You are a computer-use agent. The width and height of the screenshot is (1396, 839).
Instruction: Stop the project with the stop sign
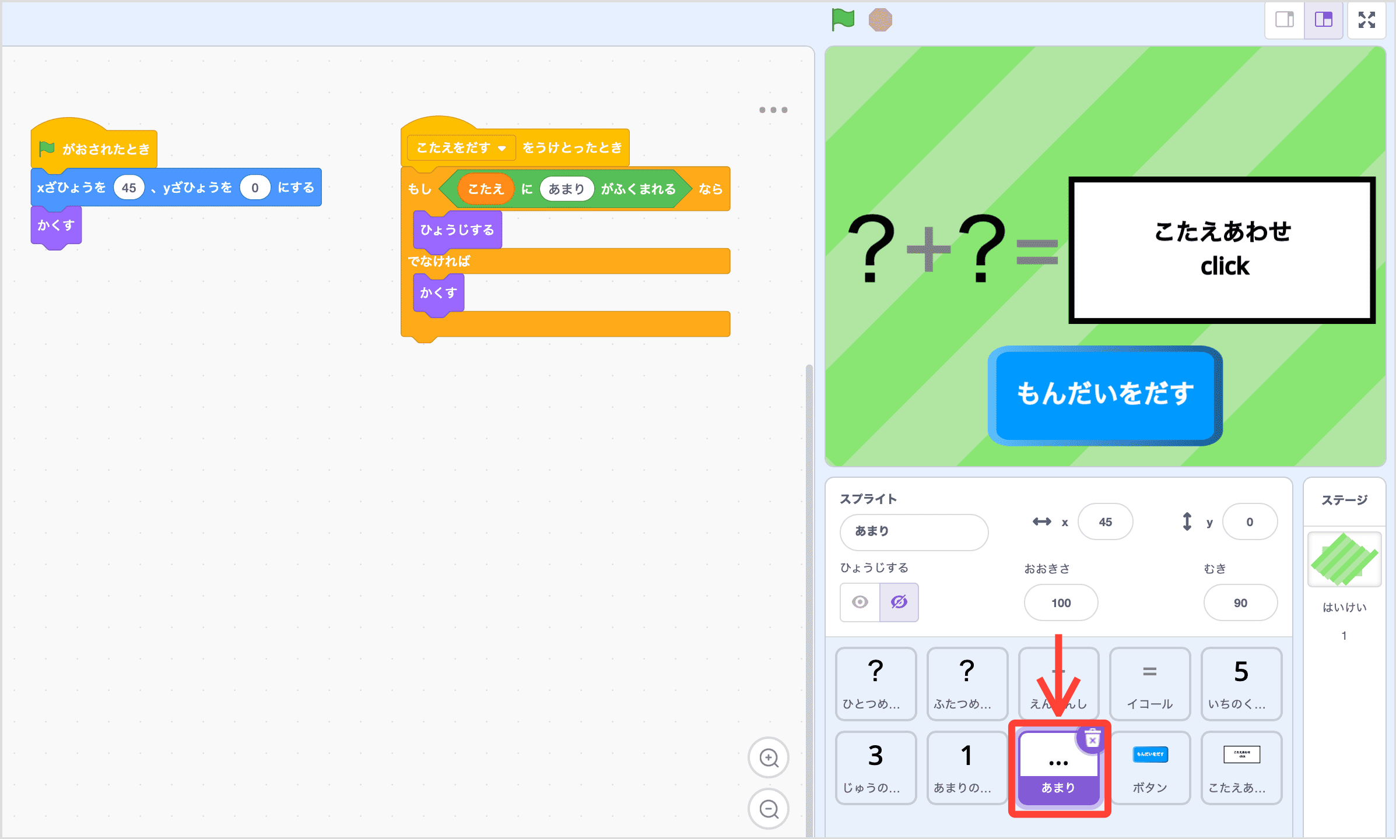[881, 19]
